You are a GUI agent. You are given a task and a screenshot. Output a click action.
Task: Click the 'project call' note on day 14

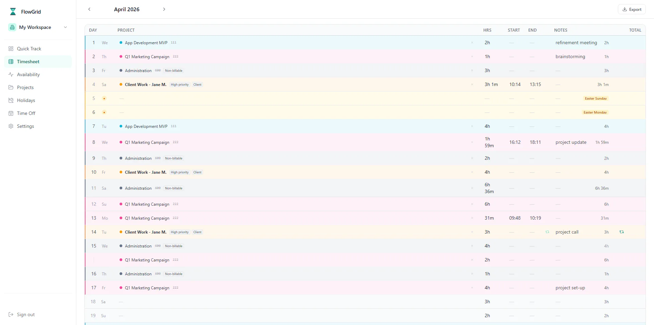click(x=567, y=232)
